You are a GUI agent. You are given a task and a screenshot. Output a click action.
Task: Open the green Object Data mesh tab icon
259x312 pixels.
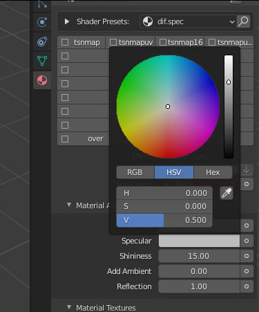42,61
